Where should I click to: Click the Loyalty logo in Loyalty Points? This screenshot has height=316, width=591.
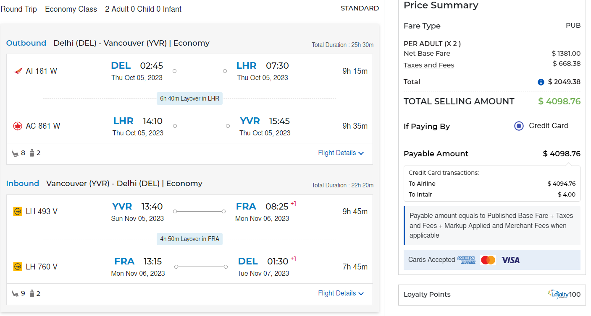click(x=558, y=294)
